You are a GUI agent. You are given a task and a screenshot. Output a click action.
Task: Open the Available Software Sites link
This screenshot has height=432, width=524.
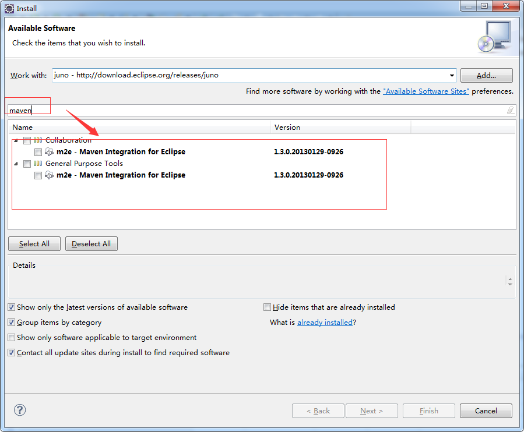(425, 91)
